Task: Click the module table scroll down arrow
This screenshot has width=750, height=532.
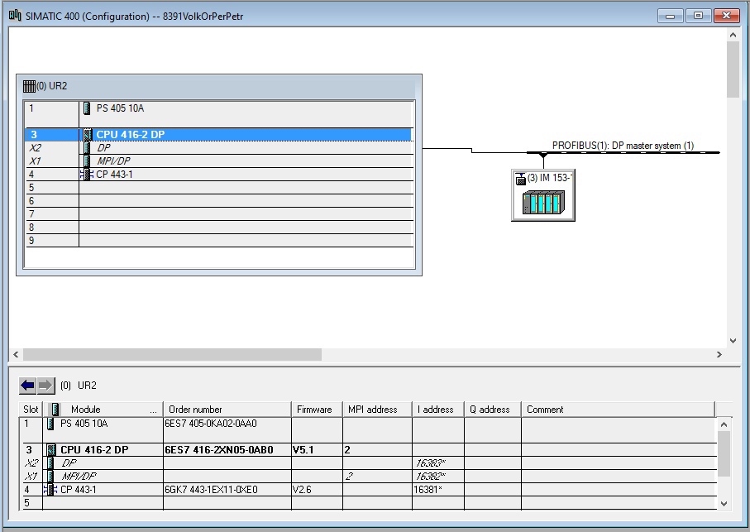Action: pyautogui.click(x=724, y=503)
